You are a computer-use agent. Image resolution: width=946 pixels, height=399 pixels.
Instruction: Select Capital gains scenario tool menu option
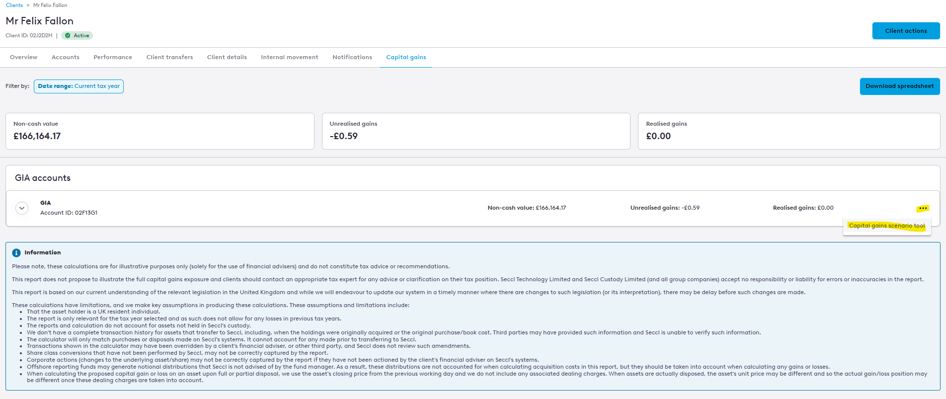pyautogui.click(x=887, y=226)
